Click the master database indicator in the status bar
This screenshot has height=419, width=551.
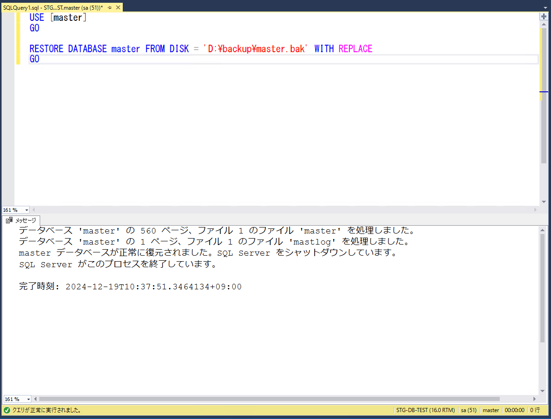point(491,410)
